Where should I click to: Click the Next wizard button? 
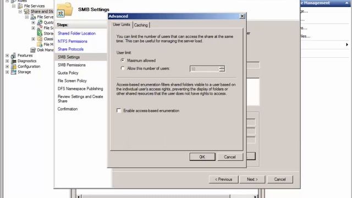pyautogui.click(x=252, y=179)
